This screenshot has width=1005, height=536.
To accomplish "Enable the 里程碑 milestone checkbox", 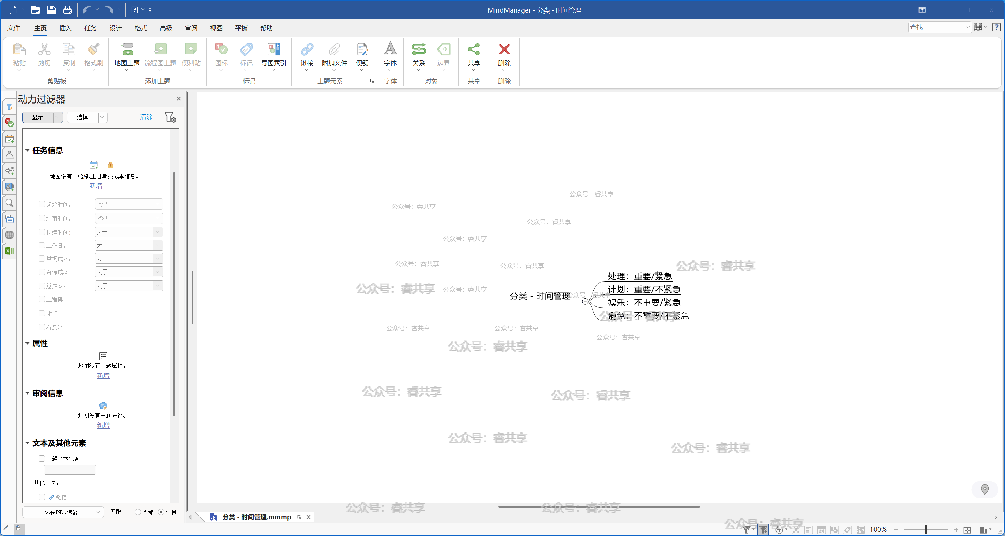I will [x=42, y=299].
